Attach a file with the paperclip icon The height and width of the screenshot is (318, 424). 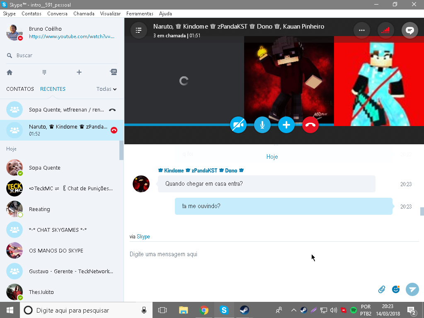382,290
